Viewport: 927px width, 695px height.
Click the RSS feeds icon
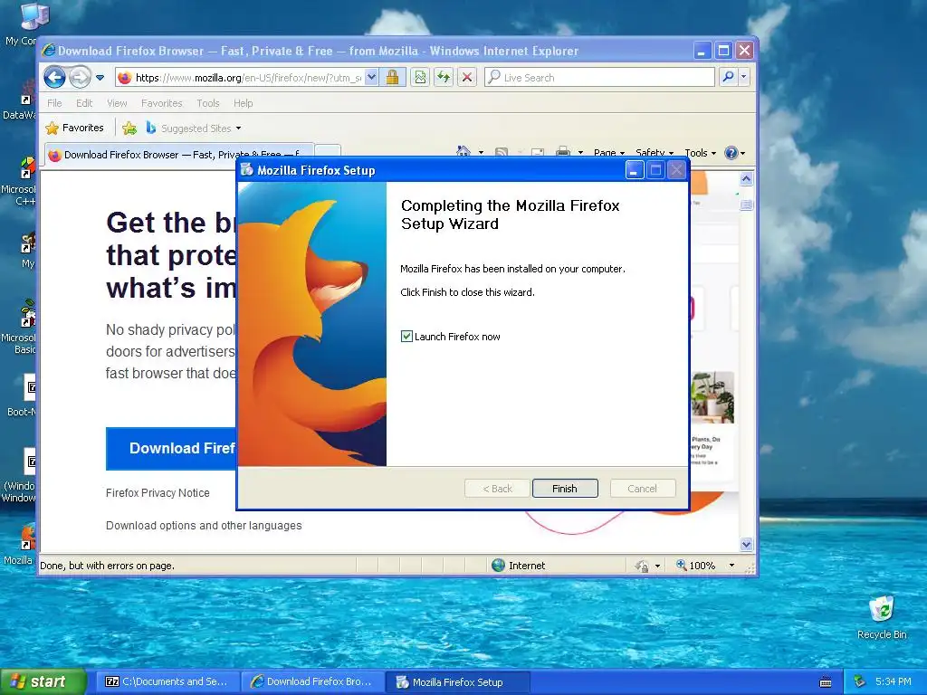coord(502,152)
